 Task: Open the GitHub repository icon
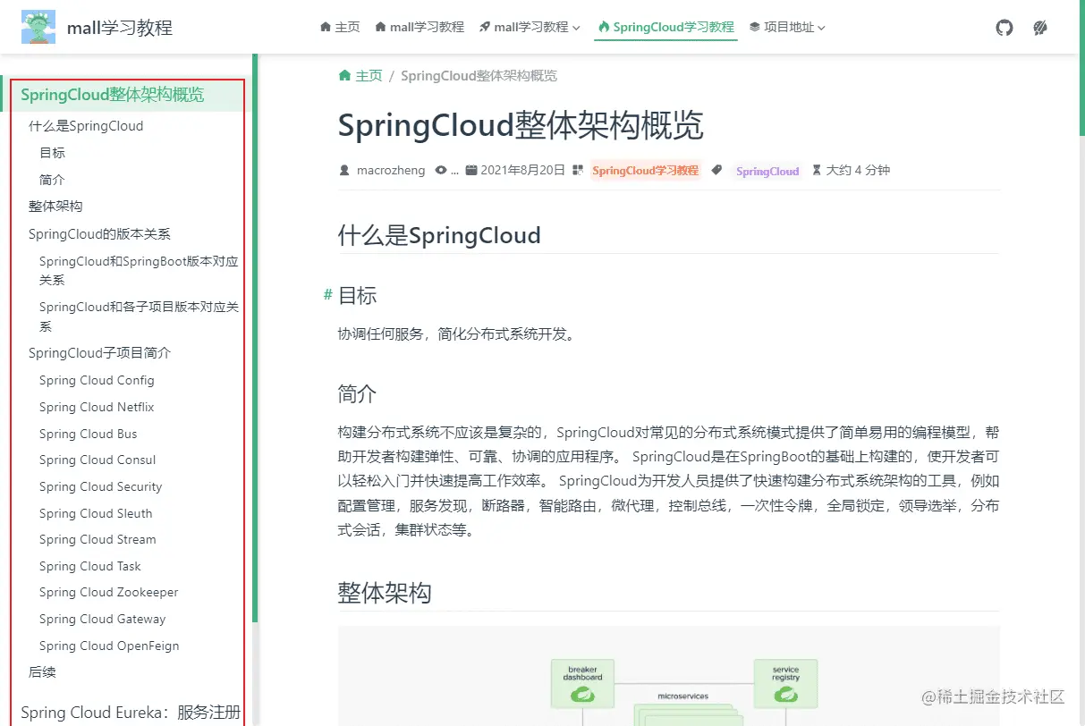pos(1004,28)
